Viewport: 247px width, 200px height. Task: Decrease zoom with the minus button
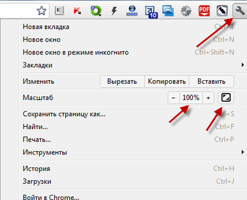173,98
